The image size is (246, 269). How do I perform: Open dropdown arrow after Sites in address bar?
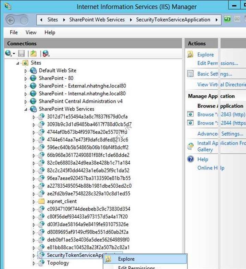pos(64,20)
